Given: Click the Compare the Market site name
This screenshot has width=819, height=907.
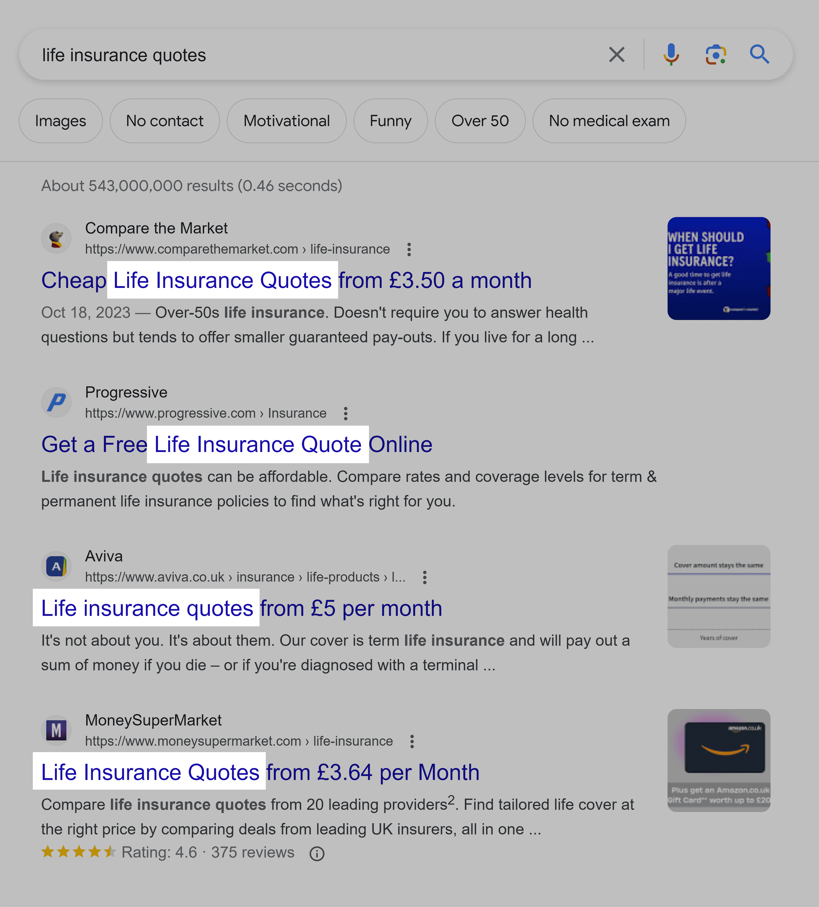Looking at the screenshot, I should (156, 228).
